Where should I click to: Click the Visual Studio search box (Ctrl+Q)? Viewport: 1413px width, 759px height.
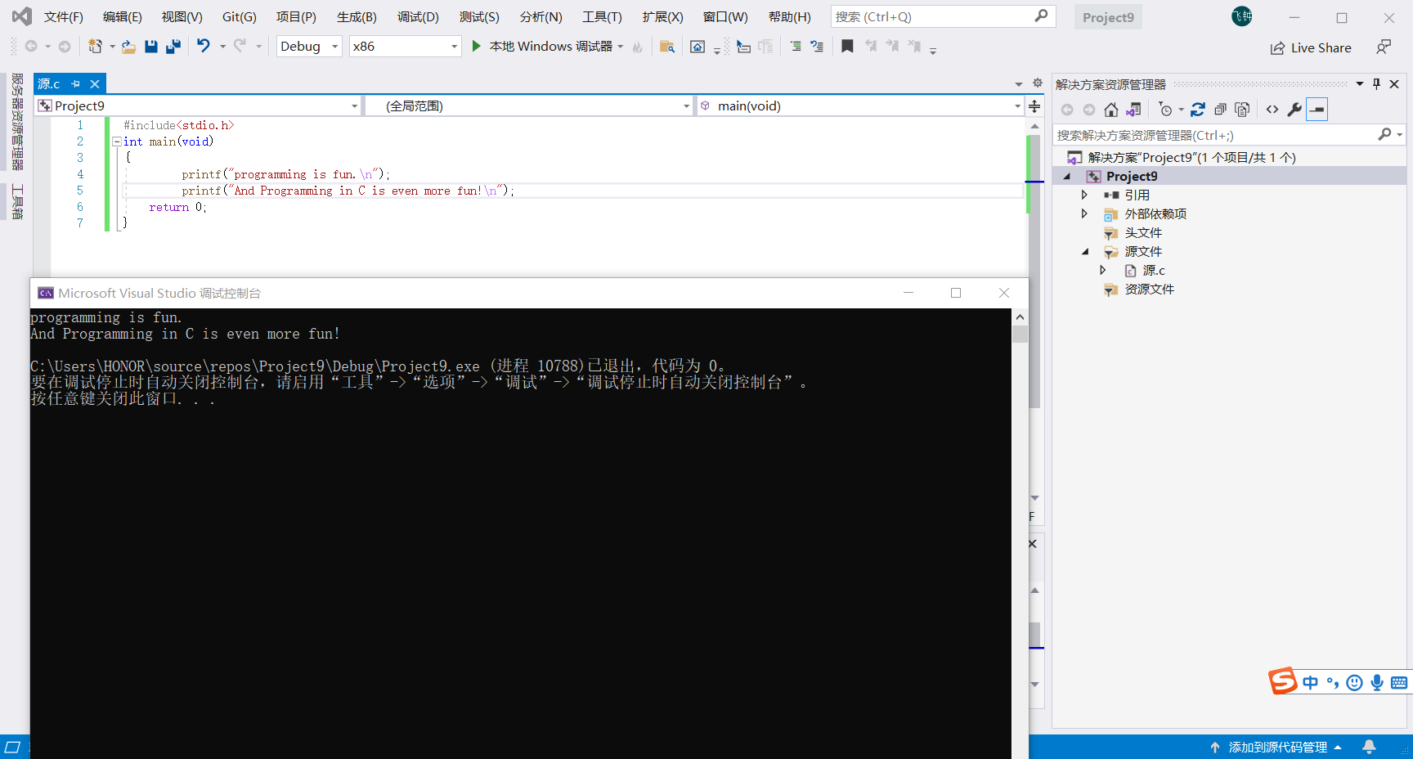(x=943, y=16)
